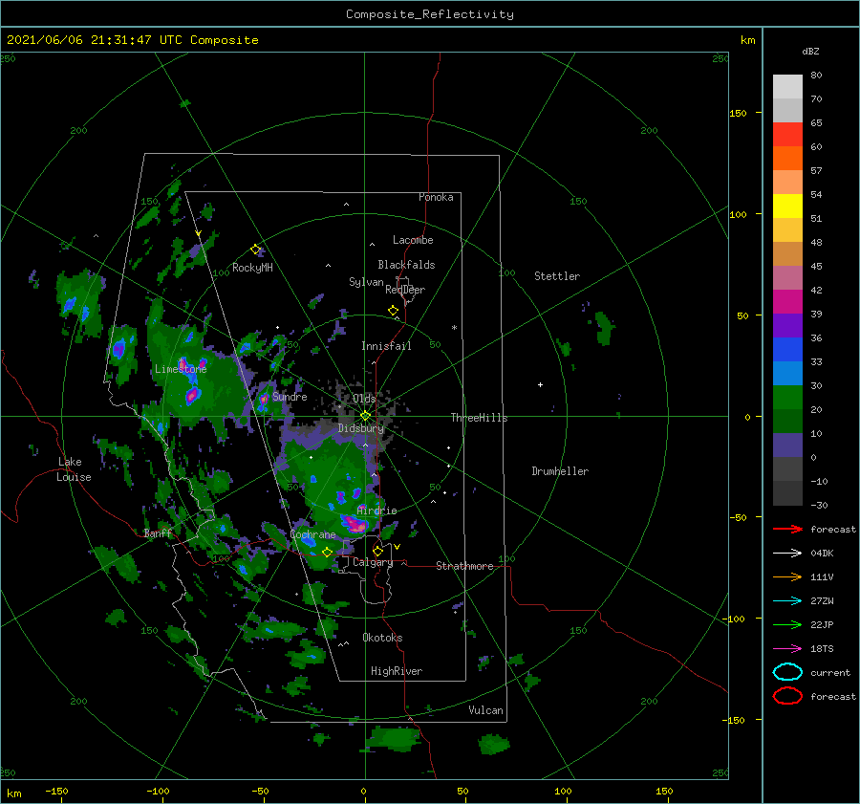Click yellow diamond marker below Cochrane
This screenshot has height=804, width=860.
[x=327, y=553]
